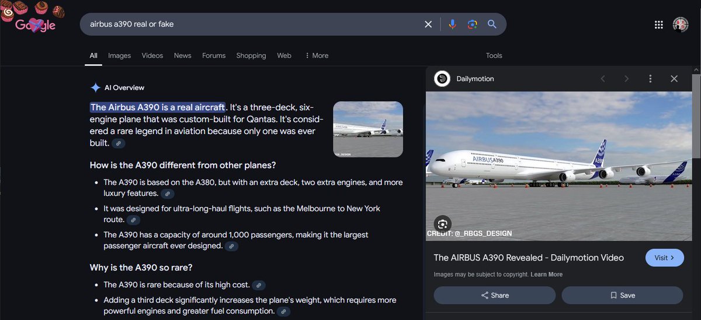
Task: Open the search Tools options
Action: point(494,55)
